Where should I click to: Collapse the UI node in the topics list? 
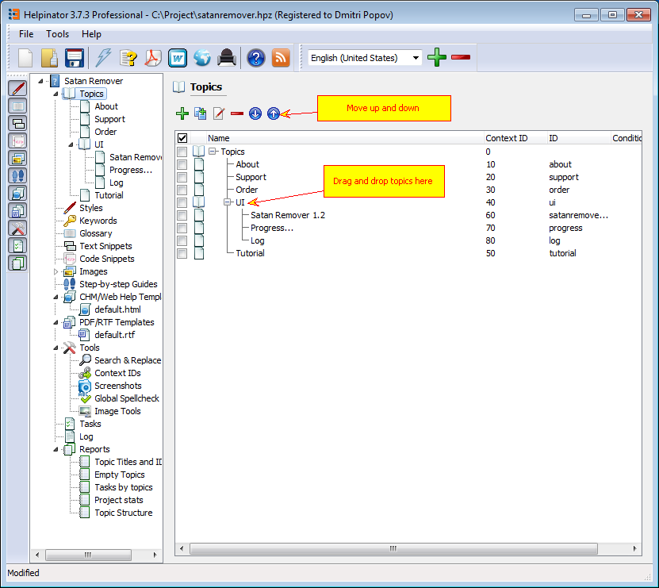(x=228, y=202)
